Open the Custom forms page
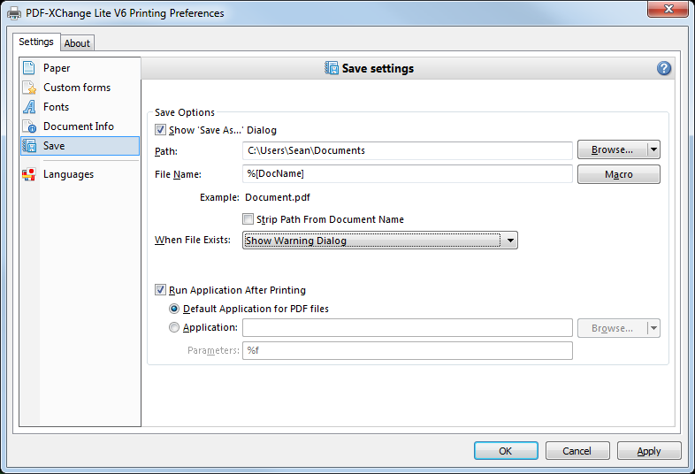The height and width of the screenshot is (474, 695). 80,88
